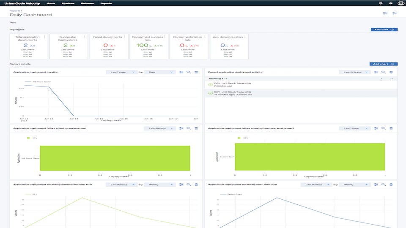Toggle JKE Stock Trader series in duration chart legend
This screenshot has height=228, width=406.
pos(38,81)
